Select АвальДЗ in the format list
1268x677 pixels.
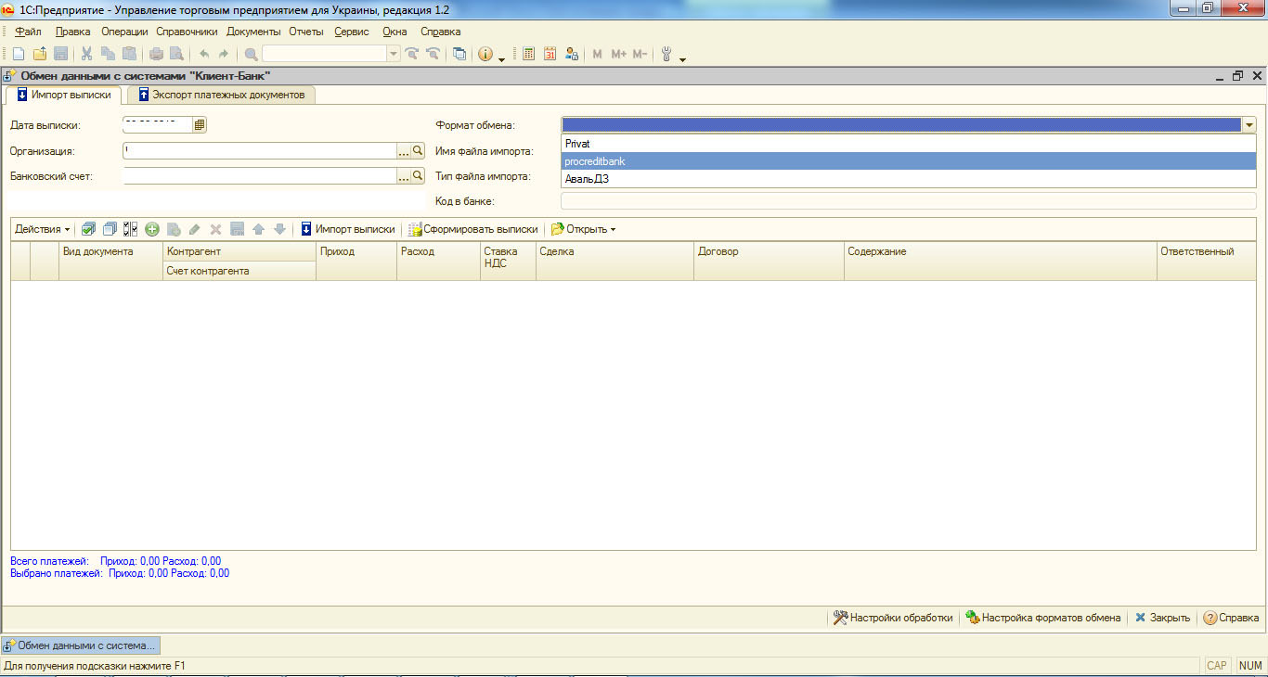pos(909,179)
